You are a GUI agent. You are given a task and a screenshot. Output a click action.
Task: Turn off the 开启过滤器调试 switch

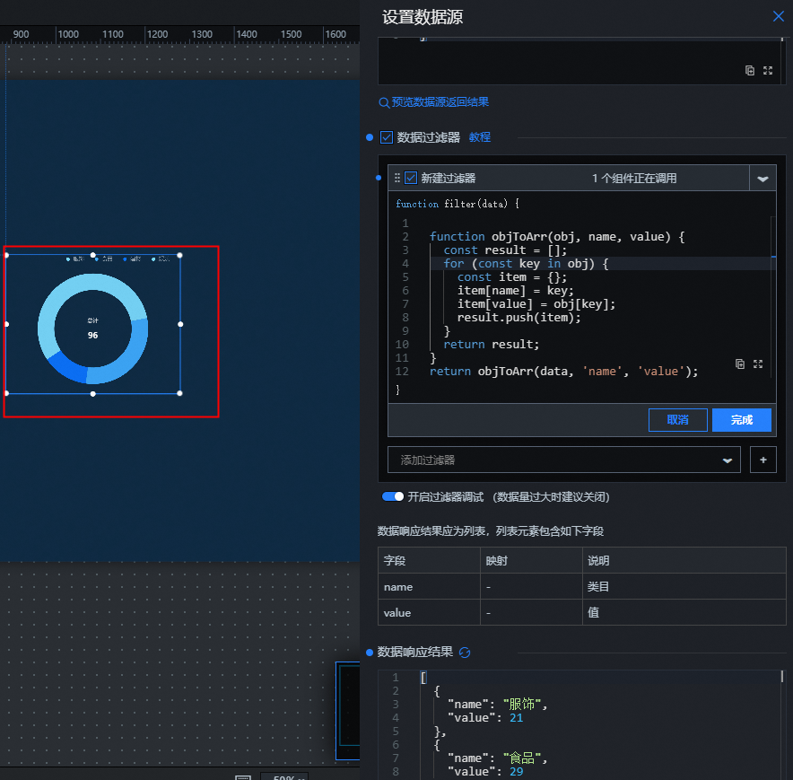point(393,496)
